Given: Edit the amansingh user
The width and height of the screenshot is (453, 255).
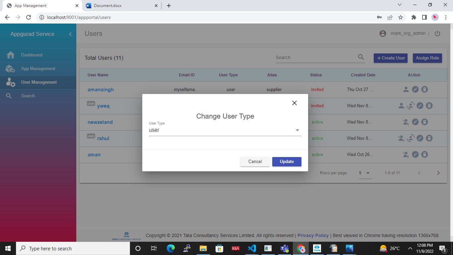Looking at the screenshot, I should [x=415, y=89].
